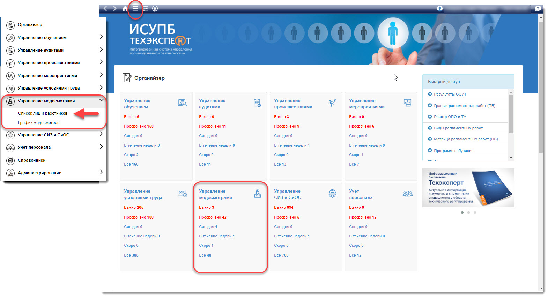The height and width of the screenshot is (297, 548).
Task: Click Важно 694 in СИЗ и СиОС card
Action: (x=284, y=207)
